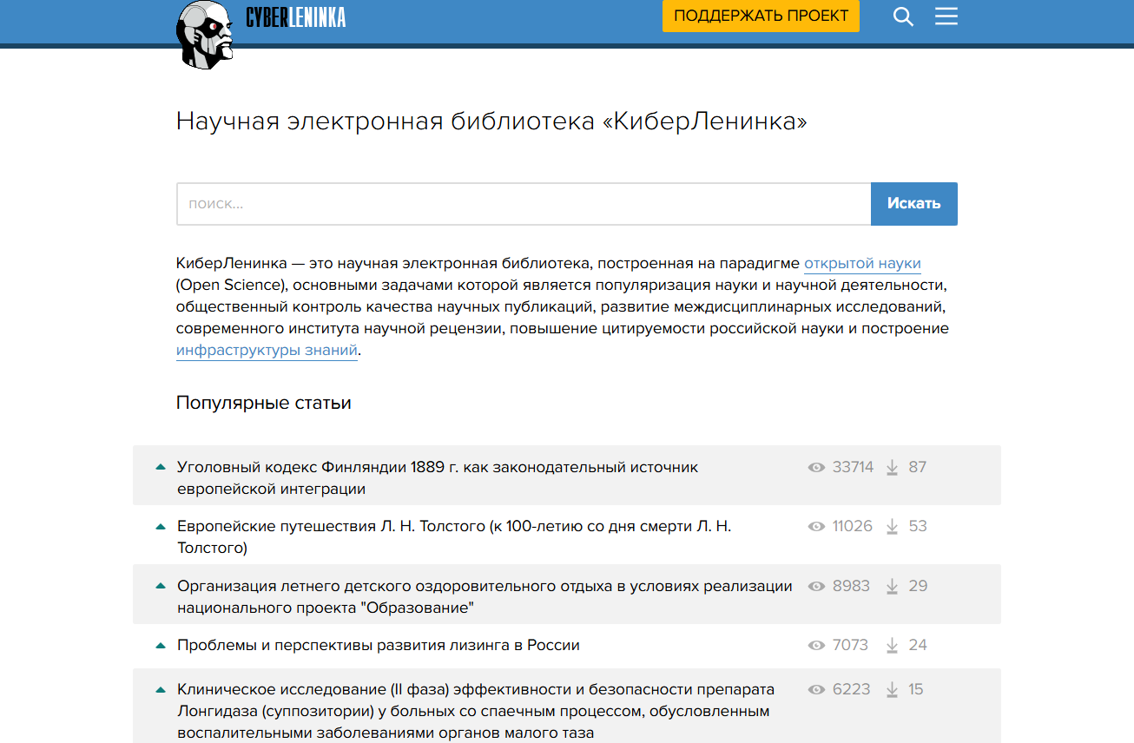Open the hamburger menu in the header
The width and height of the screenshot is (1134, 743).
click(x=946, y=17)
